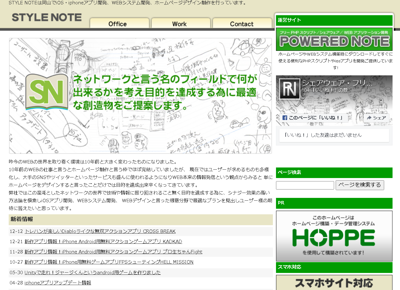Click the Facebook このページに「いいね！」 button
400x290 pixels.
[313, 118]
